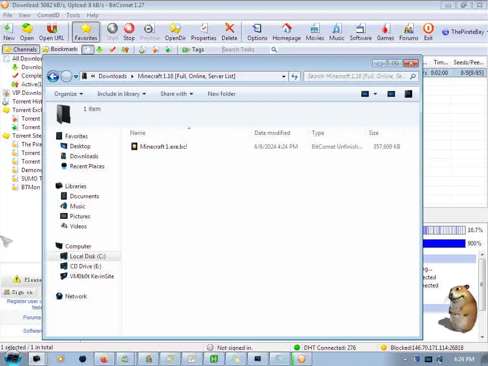Open the Tools menu
The image size is (488, 366).
(73, 15)
